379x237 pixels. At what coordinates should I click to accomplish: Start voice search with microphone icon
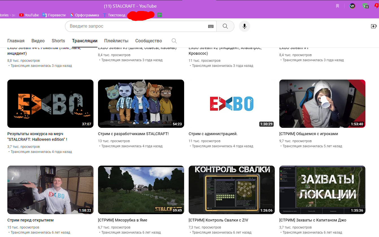(245, 26)
